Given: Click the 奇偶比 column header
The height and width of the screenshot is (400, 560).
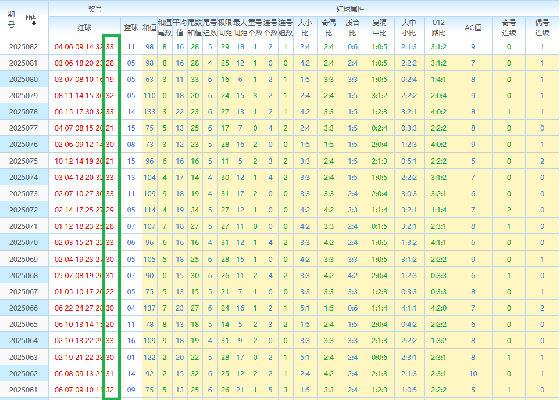Looking at the screenshot, I should 329,27.
